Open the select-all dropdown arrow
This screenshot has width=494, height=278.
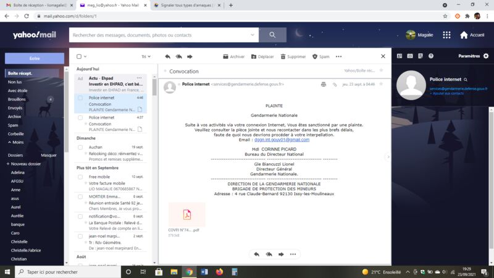click(85, 57)
